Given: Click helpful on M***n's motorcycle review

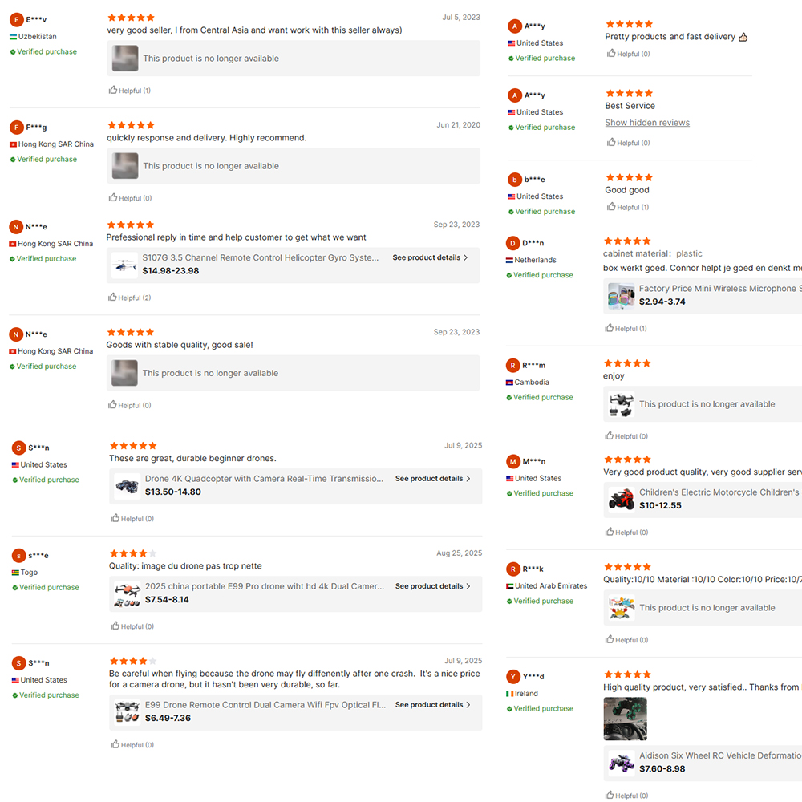Looking at the screenshot, I should [626, 533].
